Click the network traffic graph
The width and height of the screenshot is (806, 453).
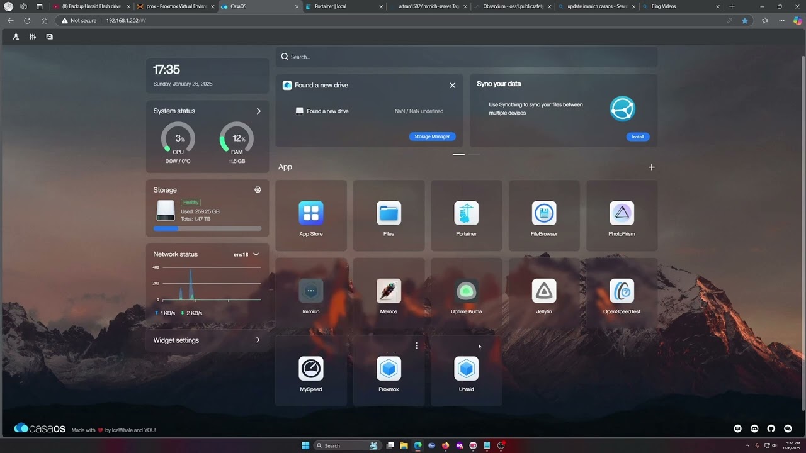[207, 283]
